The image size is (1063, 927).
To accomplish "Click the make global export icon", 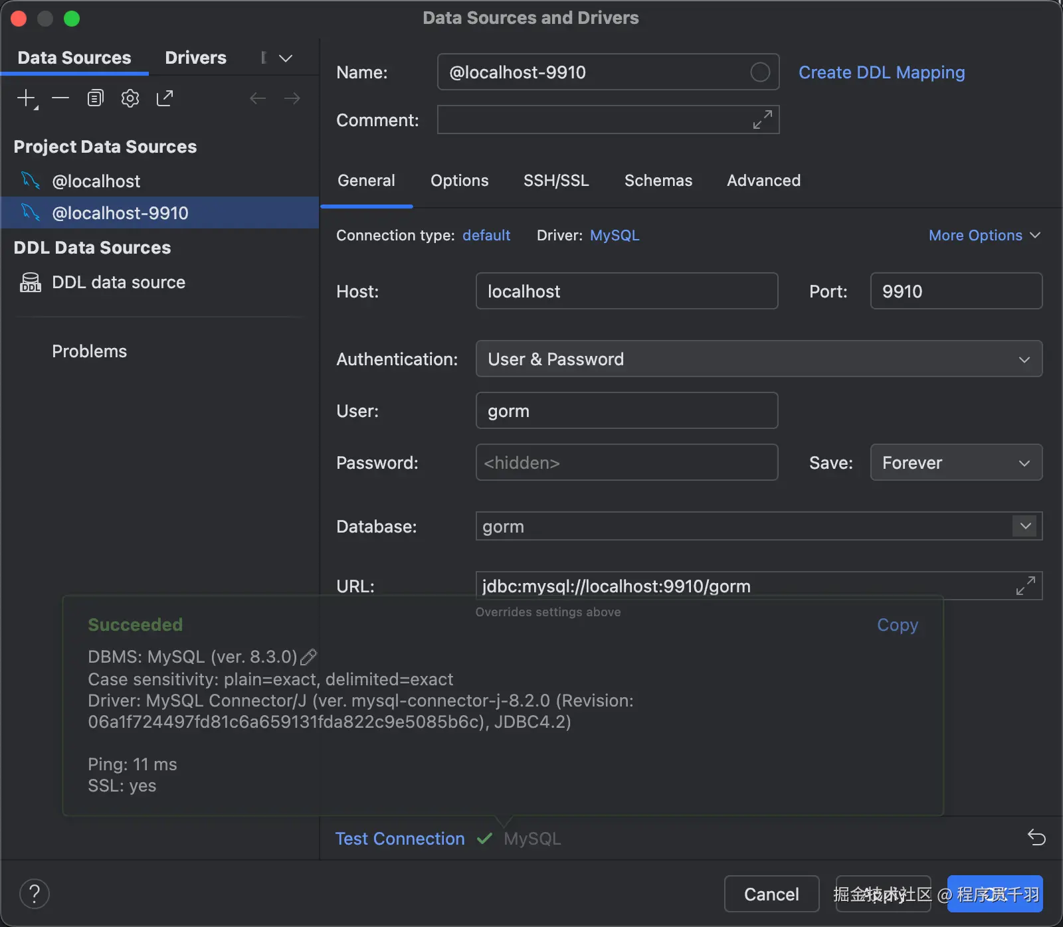I will tap(165, 99).
